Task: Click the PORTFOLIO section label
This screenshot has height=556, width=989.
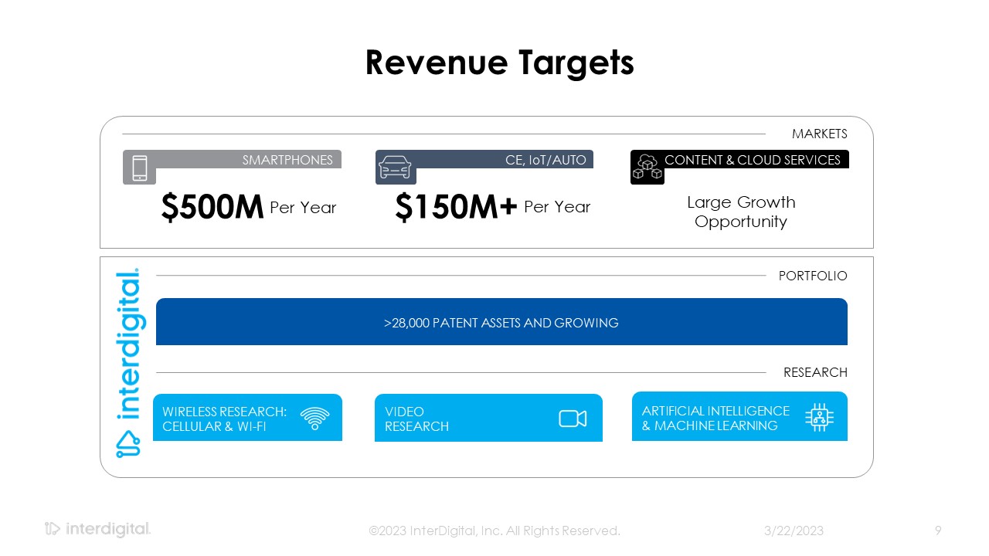Action: coord(813,276)
